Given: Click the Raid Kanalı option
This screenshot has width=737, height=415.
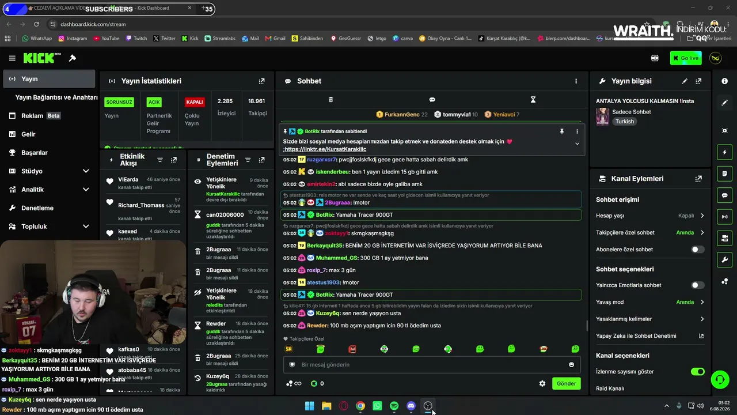Looking at the screenshot, I should [610, 388].
